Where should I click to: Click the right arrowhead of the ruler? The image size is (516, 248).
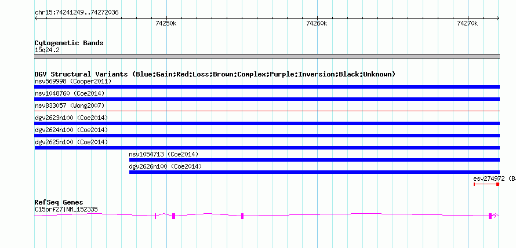[x=497, y=19]
